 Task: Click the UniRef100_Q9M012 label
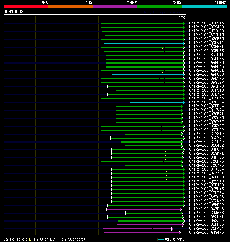pyautogui.click(x=206, y=43)
